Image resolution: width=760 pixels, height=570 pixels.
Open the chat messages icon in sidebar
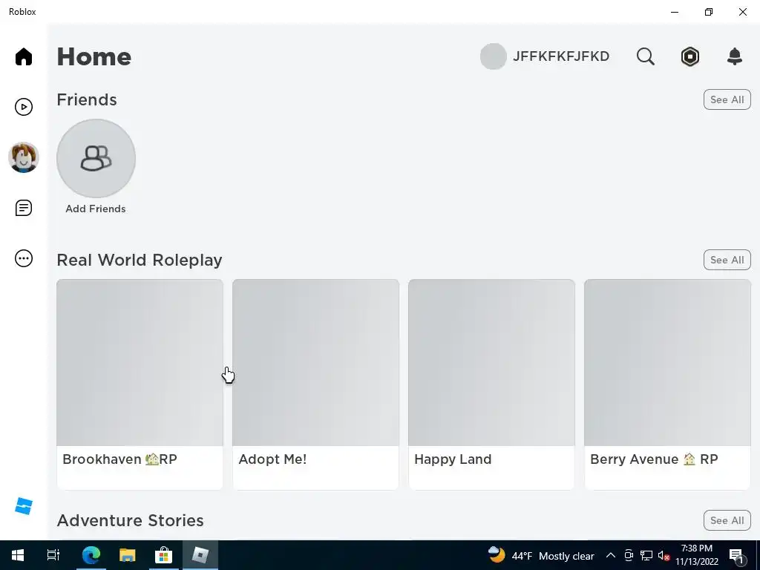tap(23, 208)
